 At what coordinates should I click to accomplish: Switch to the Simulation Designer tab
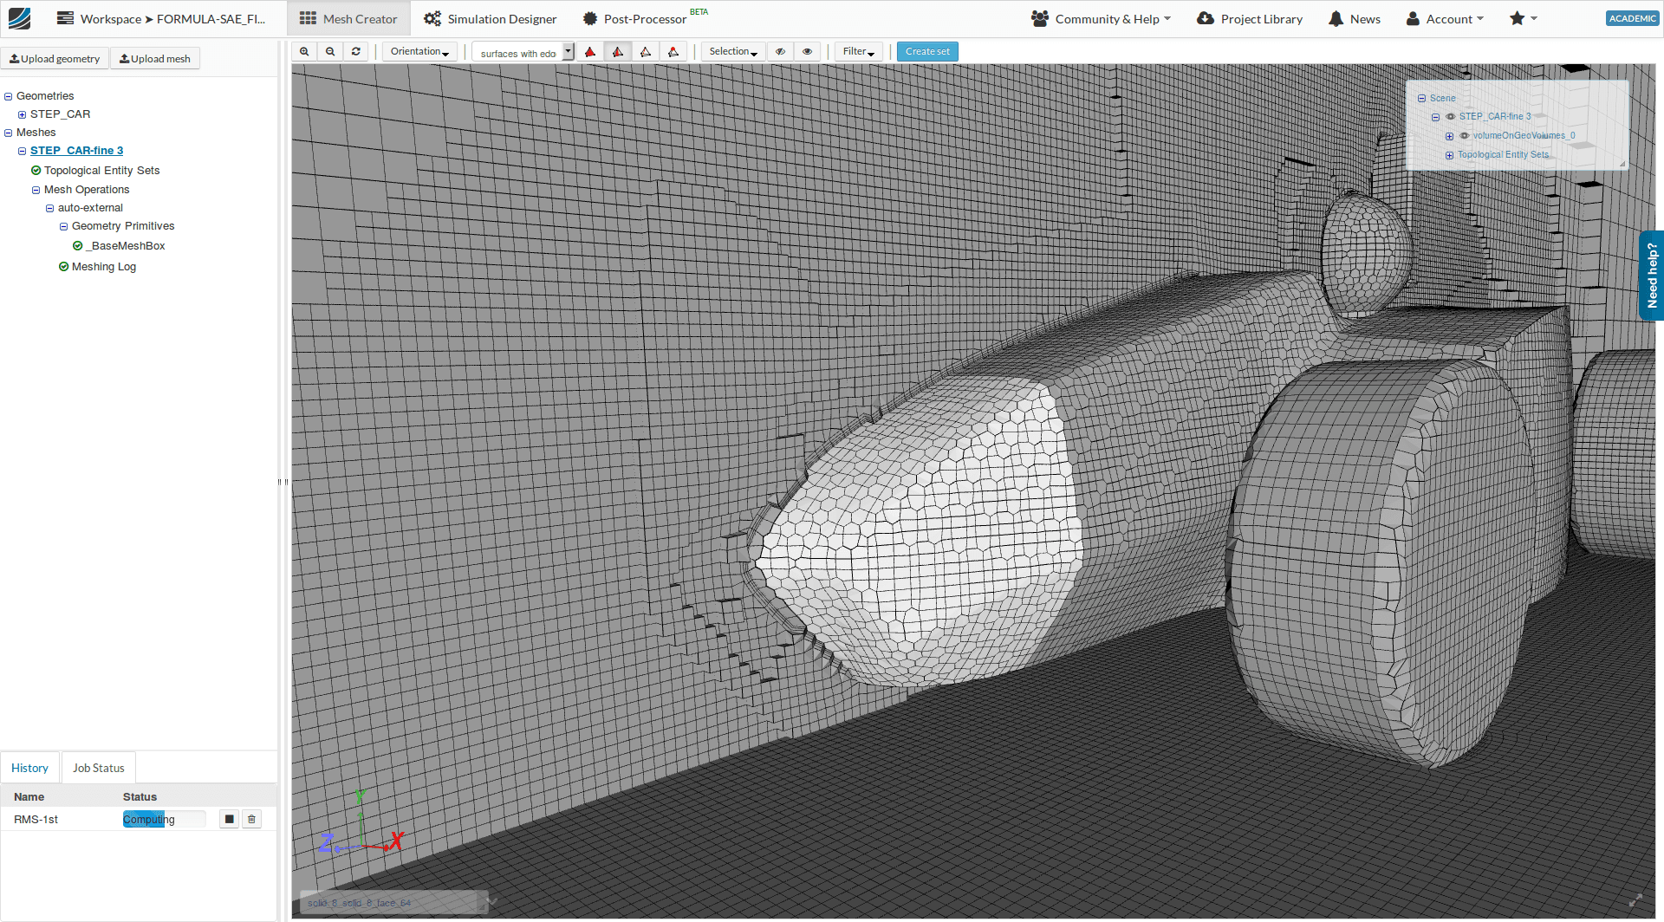point(491,18)
